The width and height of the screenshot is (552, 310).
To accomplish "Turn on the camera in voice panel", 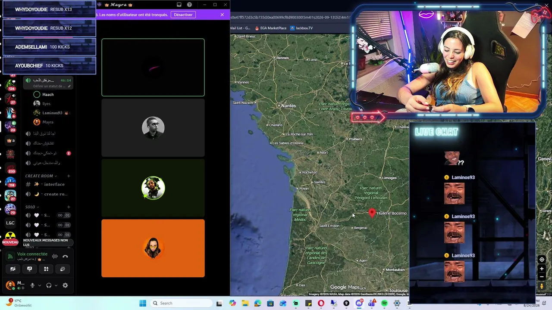I will click(x=13, y=269).
